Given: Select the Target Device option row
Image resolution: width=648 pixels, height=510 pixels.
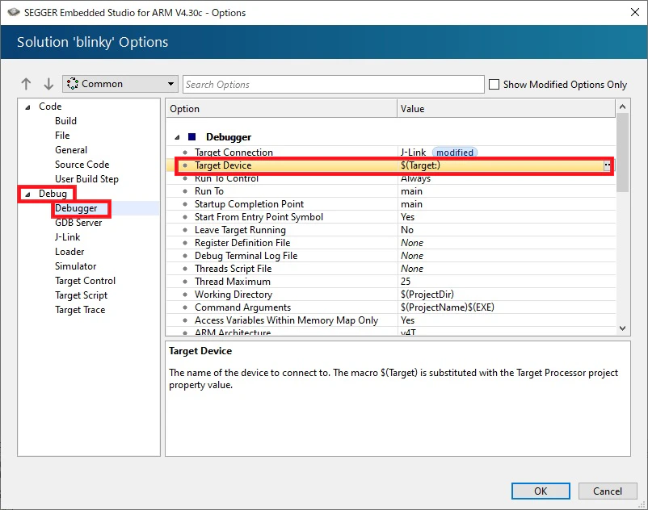Looking at the screenshot, I should click(x=391, y=165).
